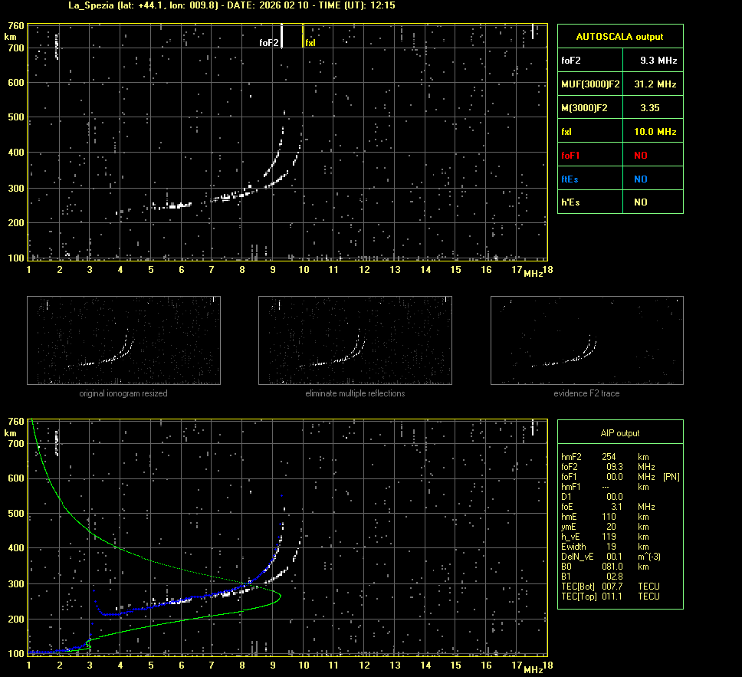The image size is (742, 677).
Task: Click the AIP output panel title
Action: click(619, 433)
